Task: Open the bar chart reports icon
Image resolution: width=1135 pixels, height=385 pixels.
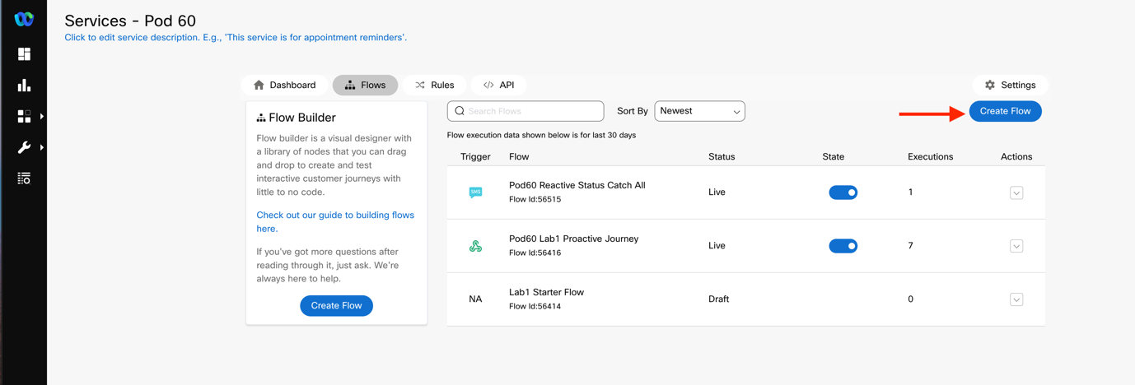Action: 24,86
